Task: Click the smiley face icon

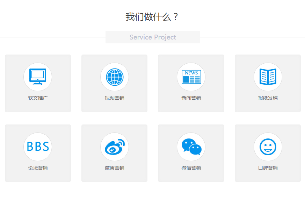Action: (268, 147)
